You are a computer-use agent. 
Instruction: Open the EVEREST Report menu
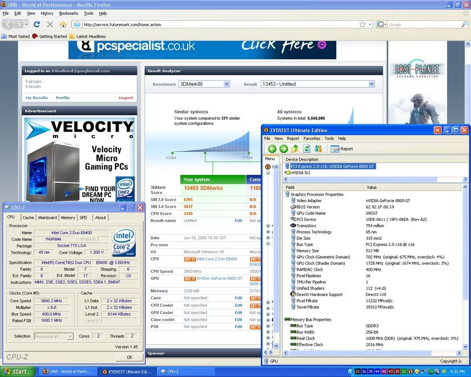(x=293, y=139)
